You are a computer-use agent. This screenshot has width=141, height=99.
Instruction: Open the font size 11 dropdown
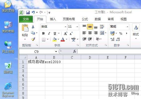(77, 27)
